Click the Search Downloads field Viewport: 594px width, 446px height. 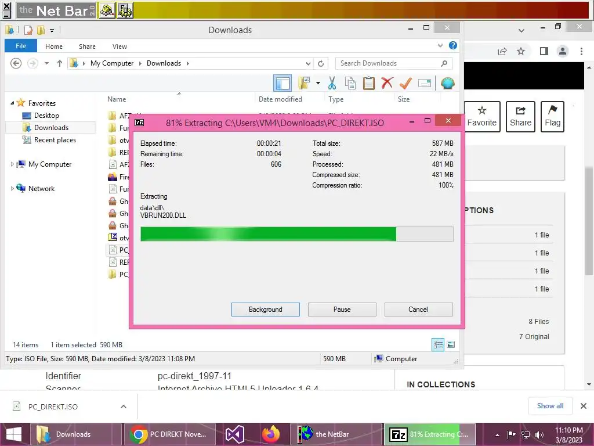394,63
